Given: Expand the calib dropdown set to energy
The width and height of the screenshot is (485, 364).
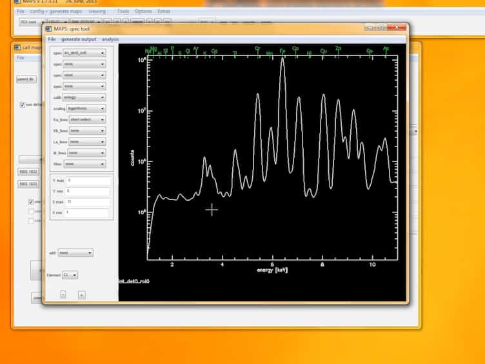Looking at the screenshot, I should tap(84, 97).
